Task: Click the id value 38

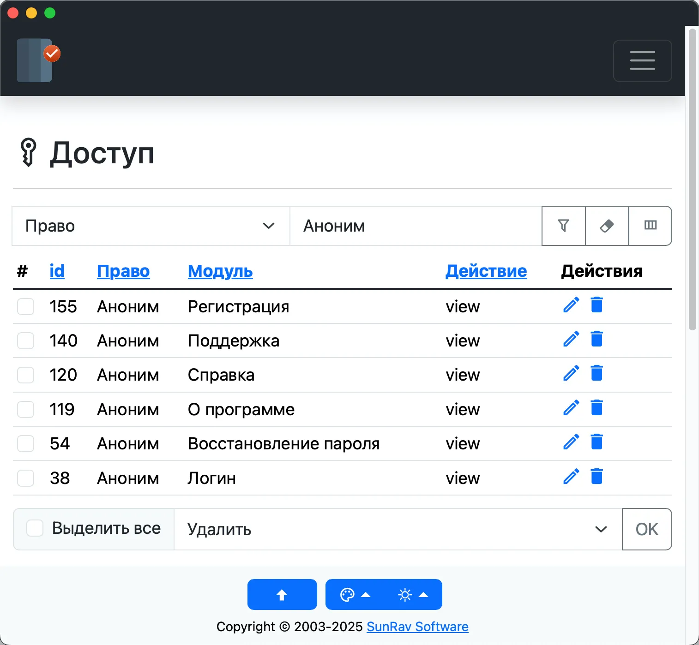Action: tap(60, 478)
